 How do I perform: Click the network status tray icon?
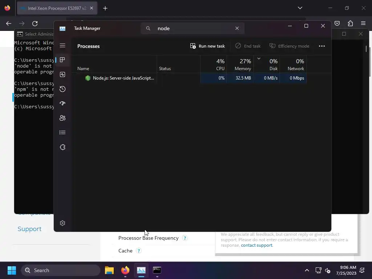(318, 270)
